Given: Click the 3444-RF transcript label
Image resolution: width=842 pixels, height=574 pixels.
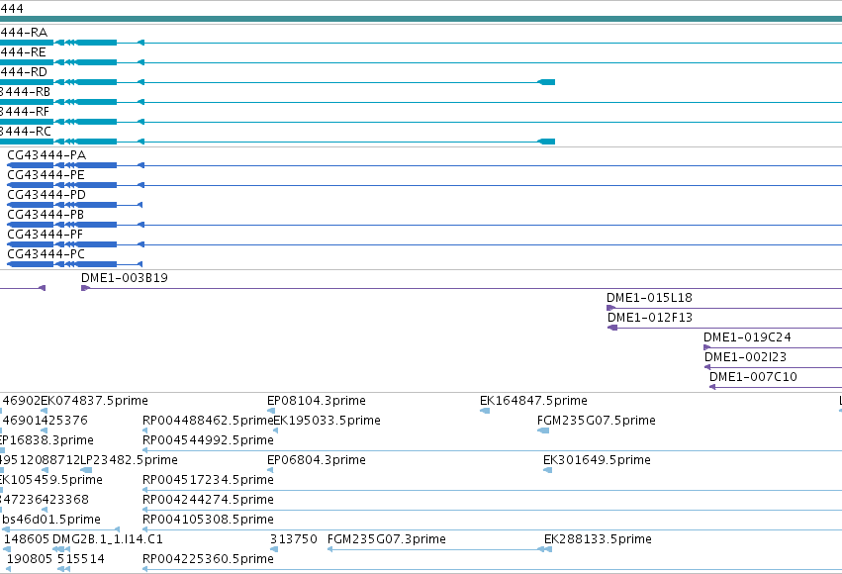Looking at the screenshot, I should [25, 112].
